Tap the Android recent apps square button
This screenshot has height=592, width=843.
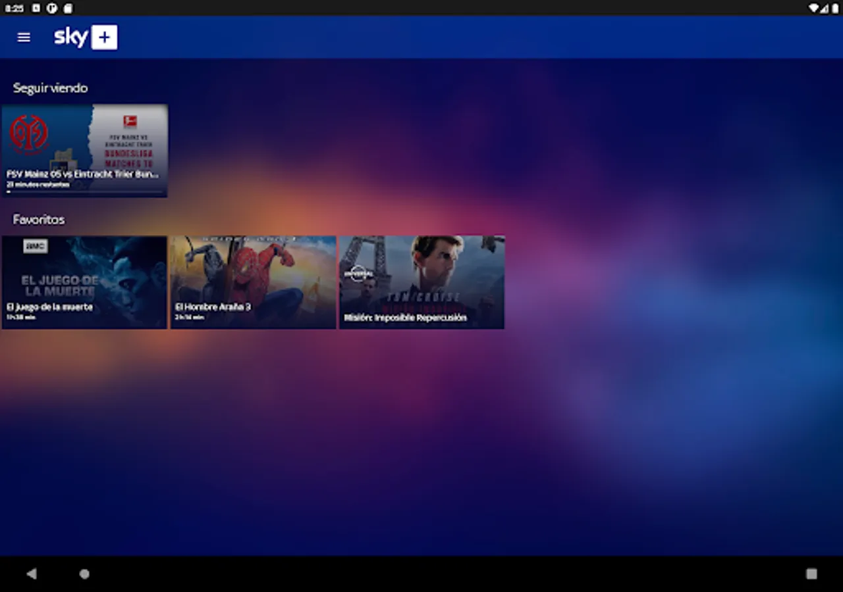(811, 574)
